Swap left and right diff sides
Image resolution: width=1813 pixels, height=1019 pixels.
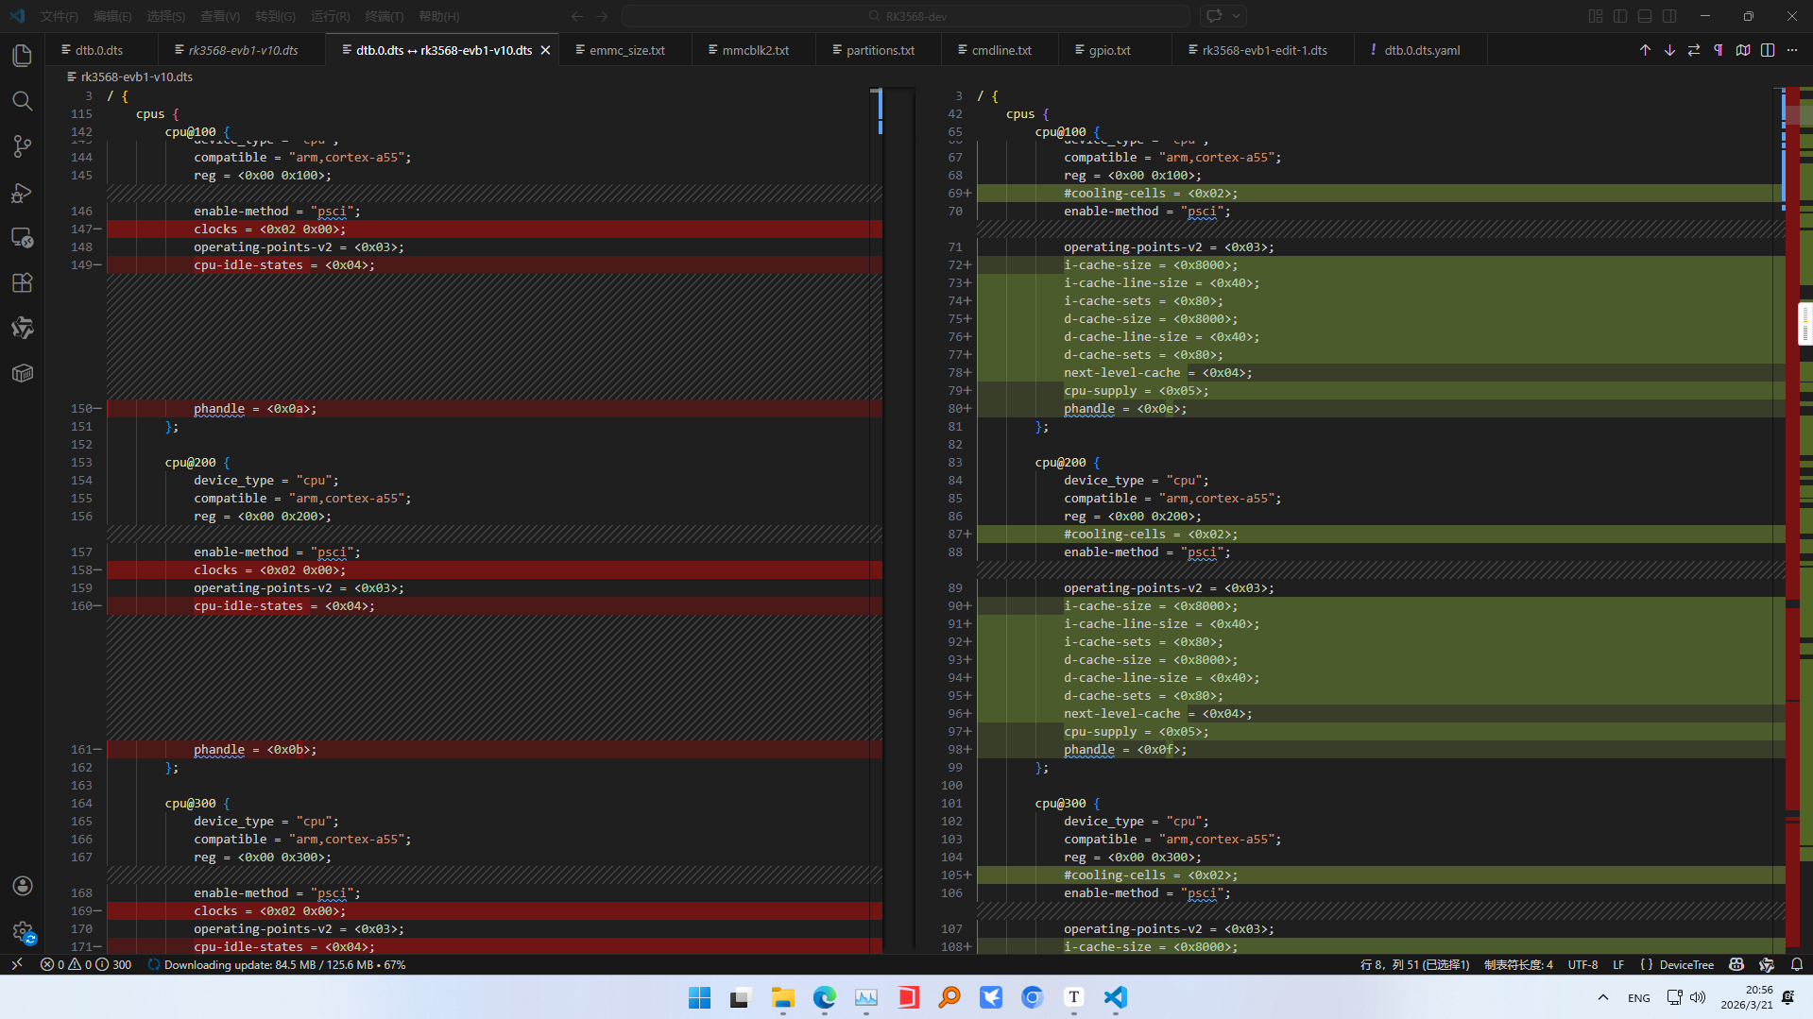click(1694, 50)
